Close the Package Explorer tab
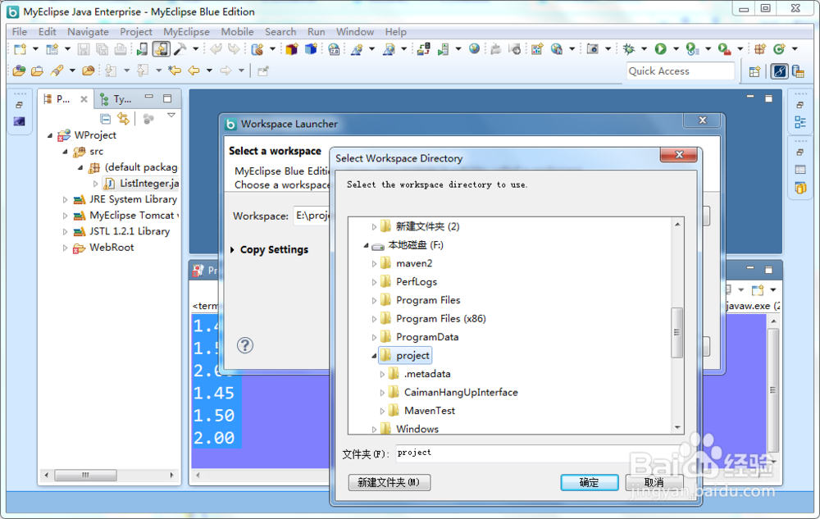This screenshot has height=519, width=820. 84,98
